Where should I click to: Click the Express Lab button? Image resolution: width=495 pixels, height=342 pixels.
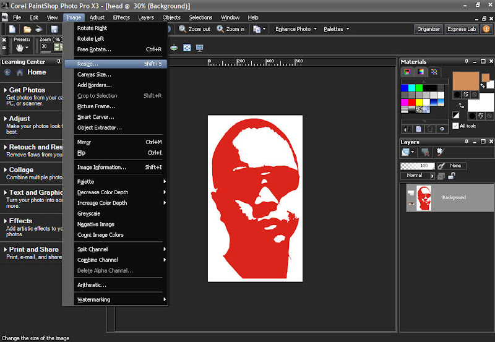tap(462, 29)
